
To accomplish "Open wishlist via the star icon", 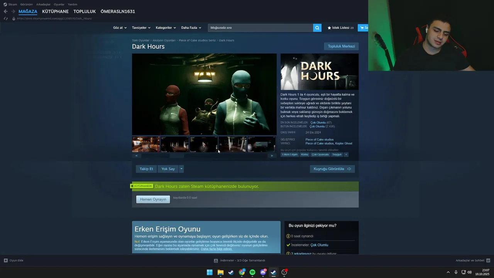I will [329, 28].
